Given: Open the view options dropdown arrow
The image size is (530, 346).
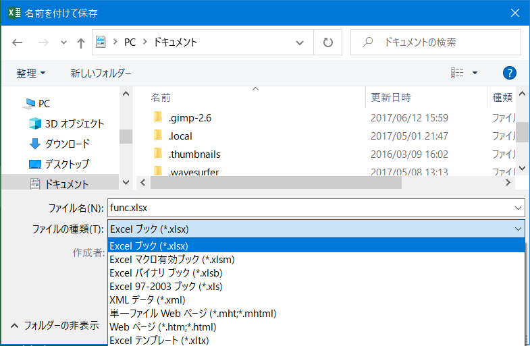Looking at the screenshot, I should pyautogui.click(x=475, y=73).
